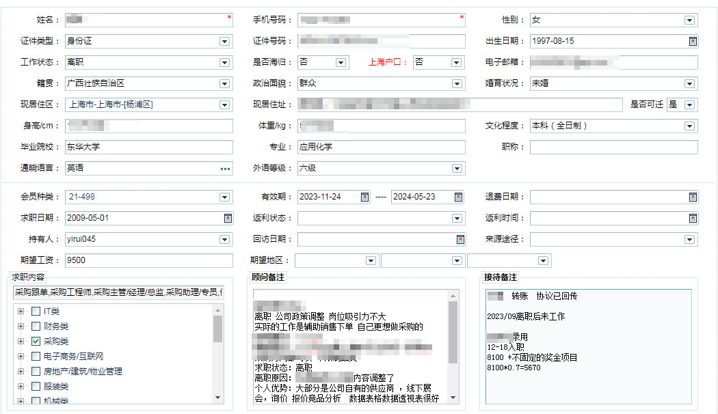Check the 服装类 checkbox
This screenshot has width=718, height=414.
(x=36, y=387)
